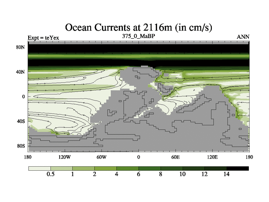Click the colorbar tick label "0.5"

(50, 174)
